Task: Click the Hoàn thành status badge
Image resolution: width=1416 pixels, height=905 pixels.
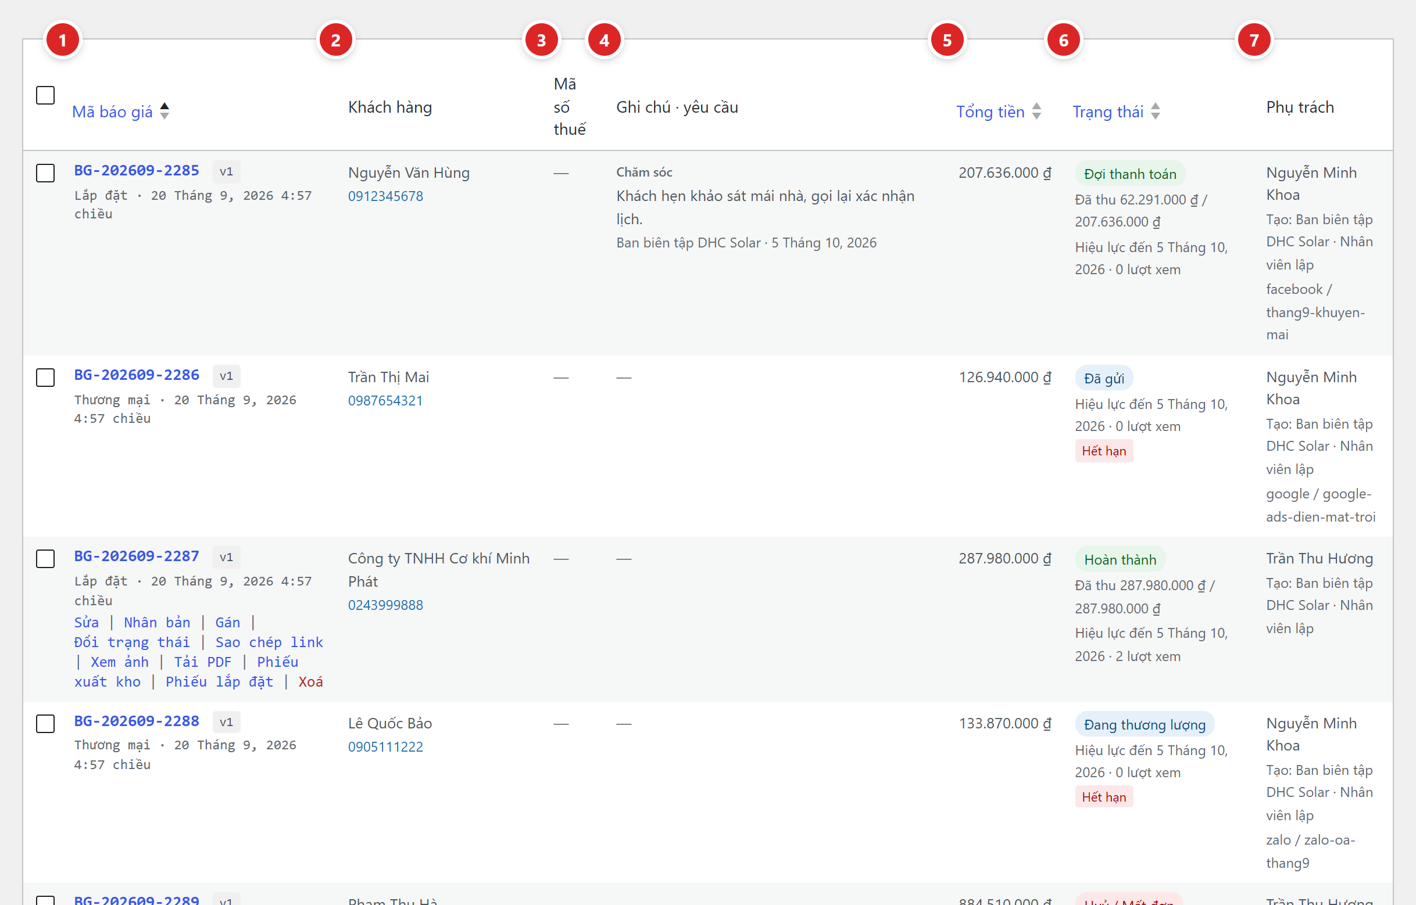Action: [x=1120, y=559]
